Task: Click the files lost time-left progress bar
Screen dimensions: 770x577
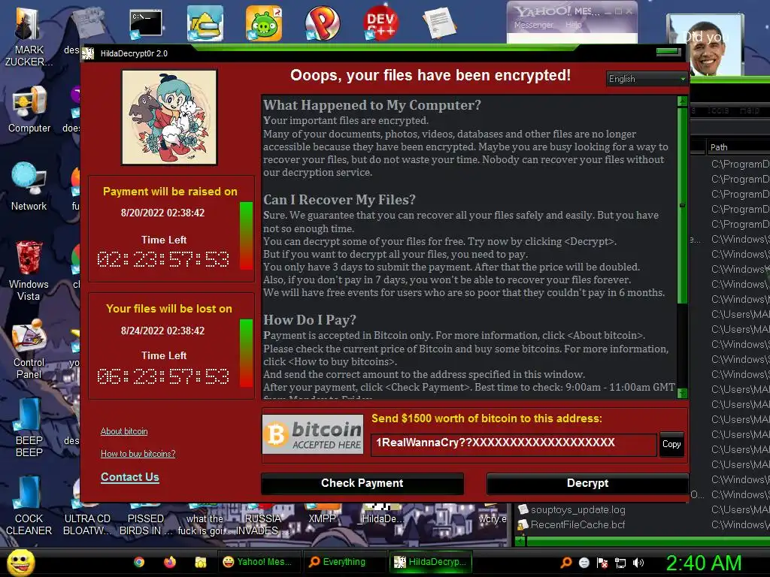Action: pyautogui.click(x=246, y=353)
